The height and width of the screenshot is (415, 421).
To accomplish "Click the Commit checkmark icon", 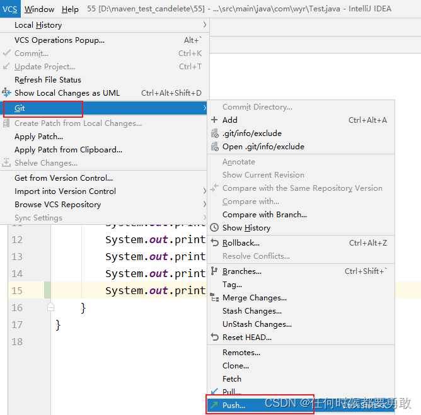I will pyautogui.click(x=6, y=53).
